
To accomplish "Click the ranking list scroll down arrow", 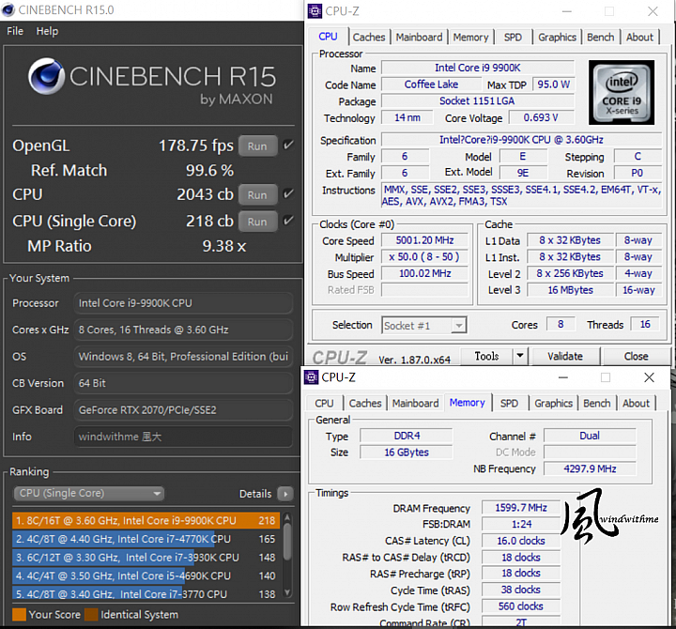I will pos(287,592).
